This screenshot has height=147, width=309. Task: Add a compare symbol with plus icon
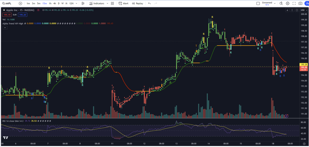21,3
